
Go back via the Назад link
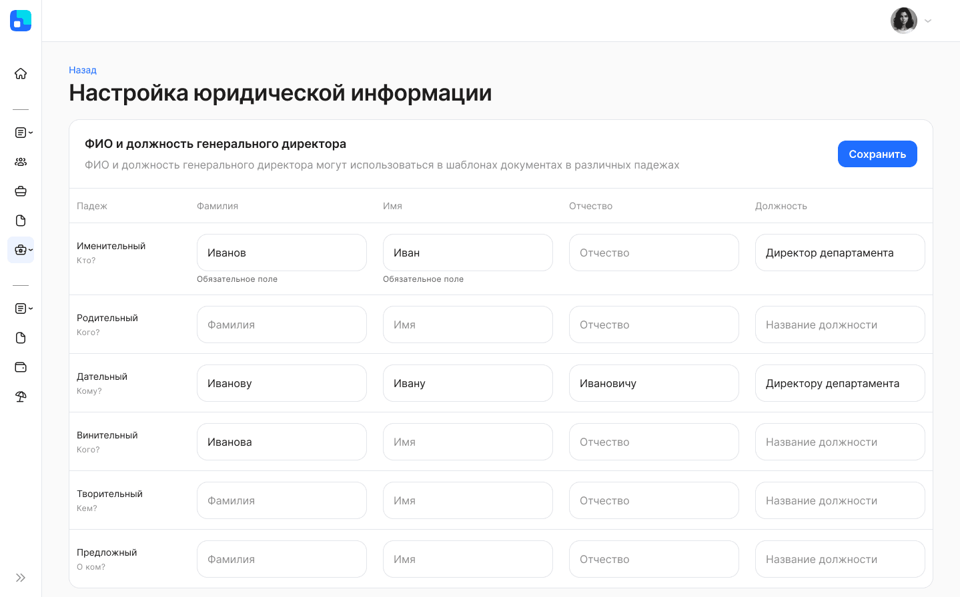pos(83,70)
